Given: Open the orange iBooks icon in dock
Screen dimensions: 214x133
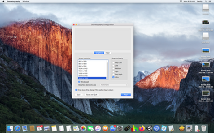Looking at the screenshot, I should (x=105, y=128).
